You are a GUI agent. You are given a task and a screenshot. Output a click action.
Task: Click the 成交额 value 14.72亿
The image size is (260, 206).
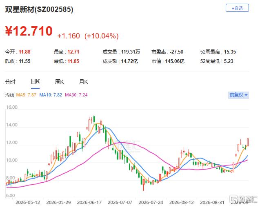pos(129,61)
